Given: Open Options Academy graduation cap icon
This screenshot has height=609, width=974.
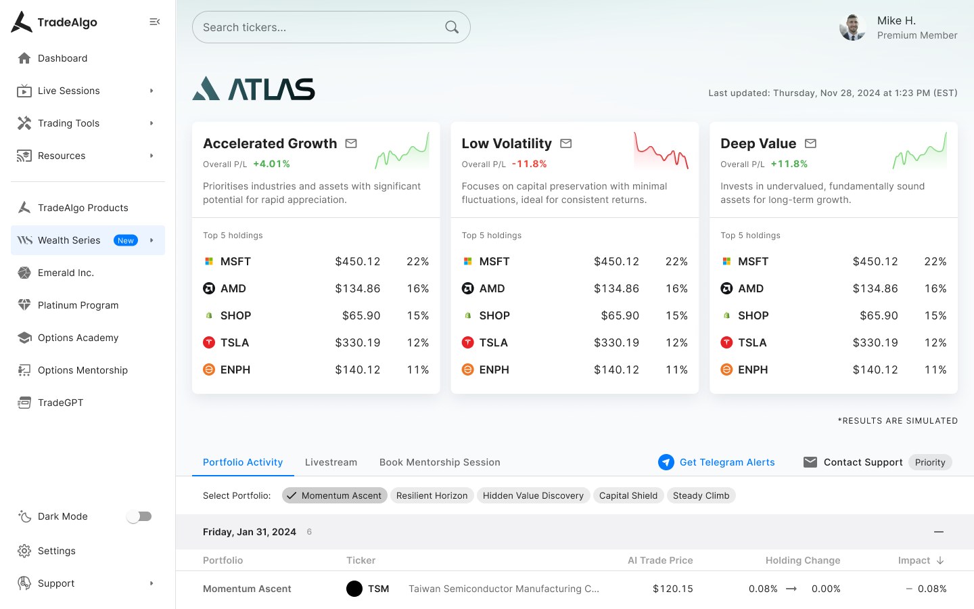Looking at the screenshot, I should (x=24, y=338).
